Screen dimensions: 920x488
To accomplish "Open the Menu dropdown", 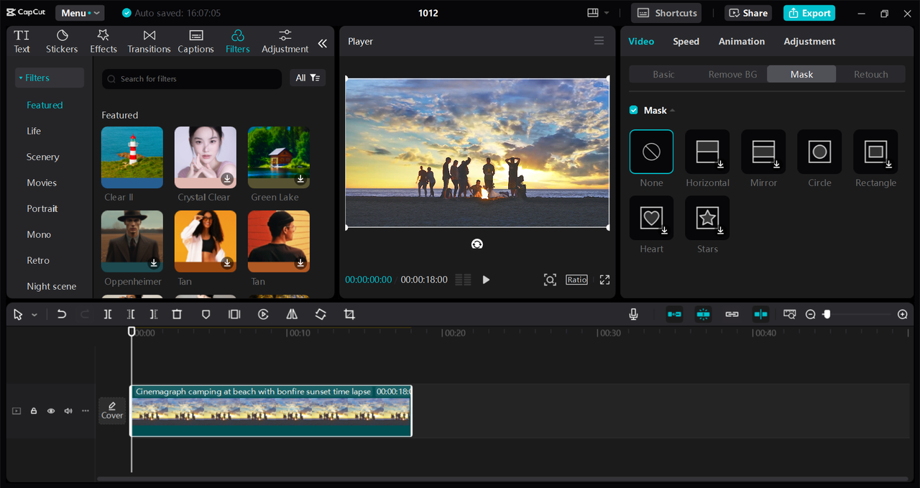I will click(x=80, y=13).
